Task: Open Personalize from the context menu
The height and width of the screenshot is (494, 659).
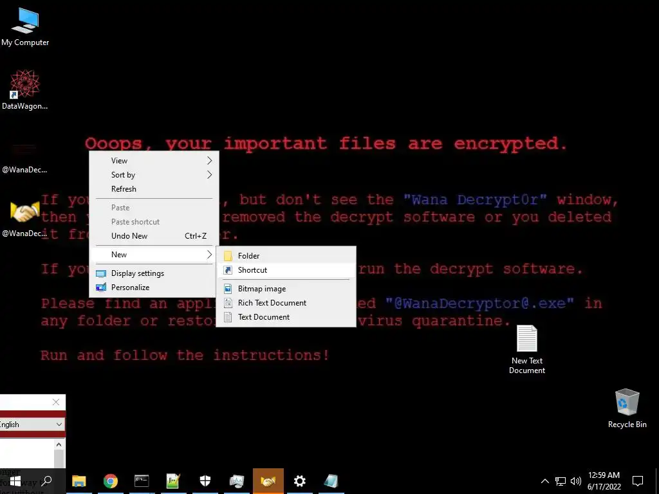Action: click(x=154, y=288)
